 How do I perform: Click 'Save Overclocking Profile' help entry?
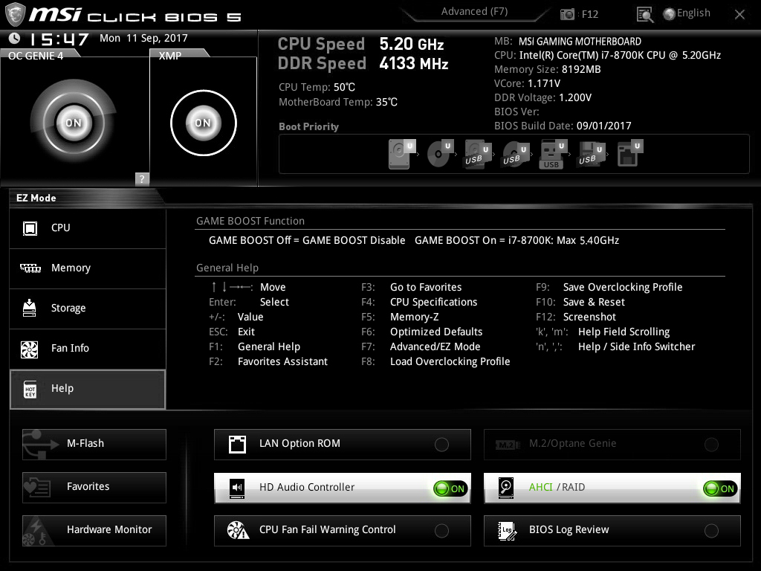(623, 288)
